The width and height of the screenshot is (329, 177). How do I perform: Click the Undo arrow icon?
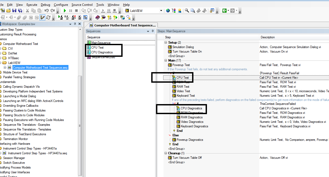coord(46,11)
